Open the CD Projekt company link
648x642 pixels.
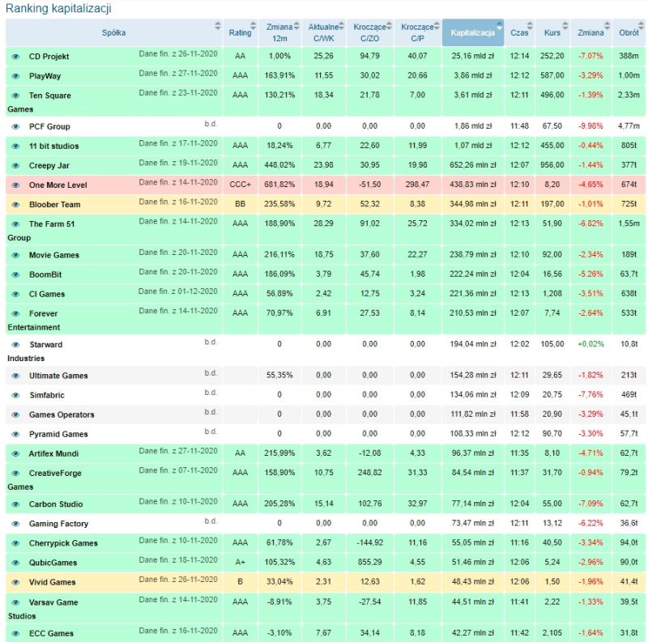(49, 57)
